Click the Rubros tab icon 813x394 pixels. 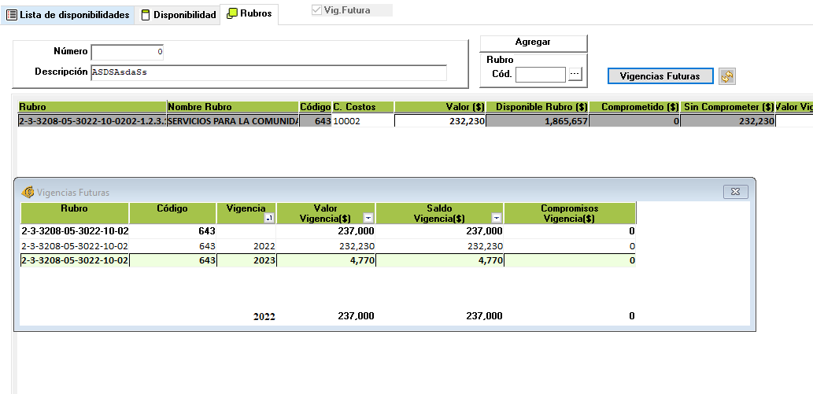click(x=231, y=14)
